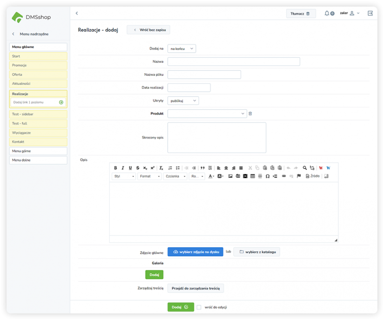Viewport: 384px width, 320px height.
Task: Open the Ukryty 'publikuj' dropdown
Action: tap(183, 100)
